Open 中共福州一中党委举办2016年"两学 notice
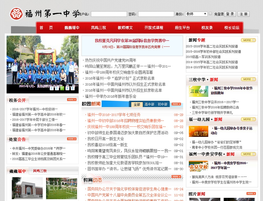 click(39, 148)
